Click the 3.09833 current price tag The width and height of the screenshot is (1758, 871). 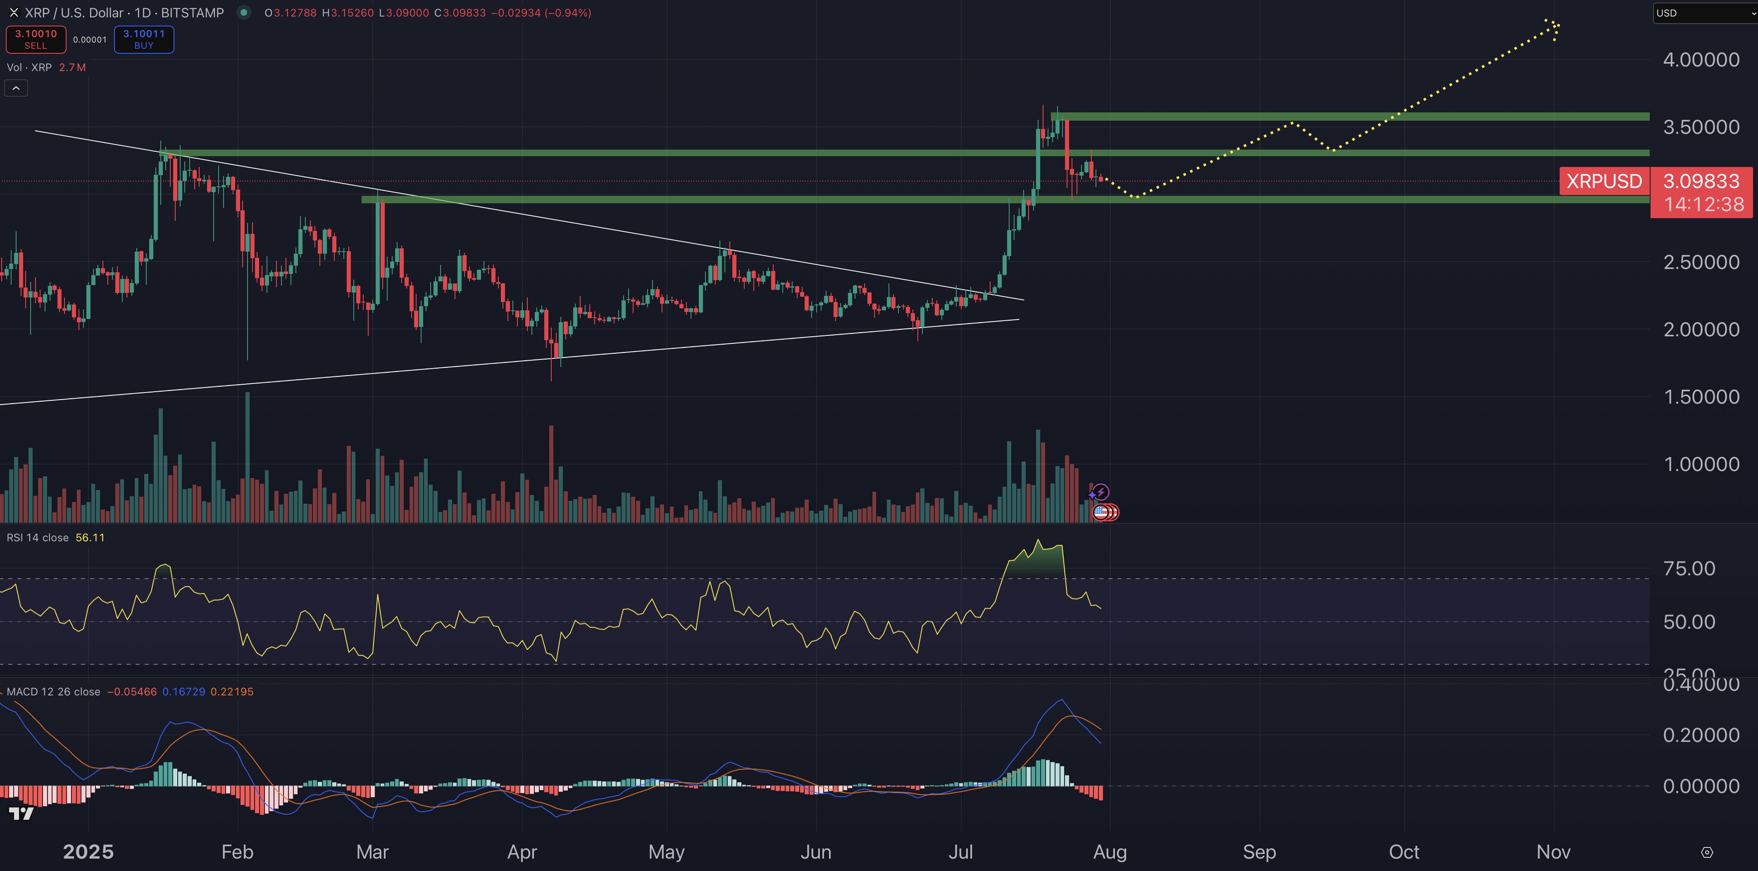(1701, 181)
